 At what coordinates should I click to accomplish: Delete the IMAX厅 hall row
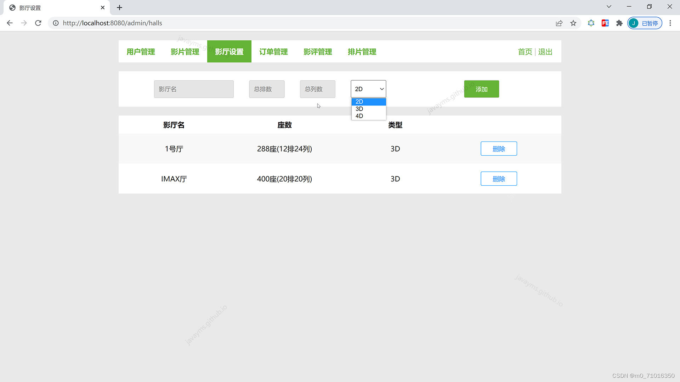tap(499, 179)
